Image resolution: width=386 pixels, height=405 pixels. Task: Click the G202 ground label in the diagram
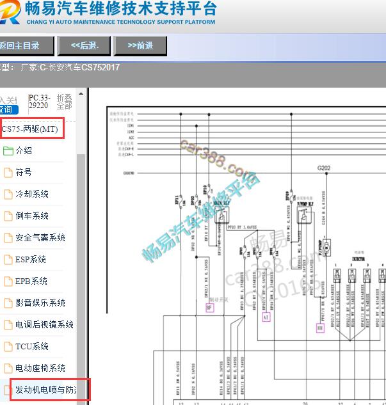tap(324, 168)
